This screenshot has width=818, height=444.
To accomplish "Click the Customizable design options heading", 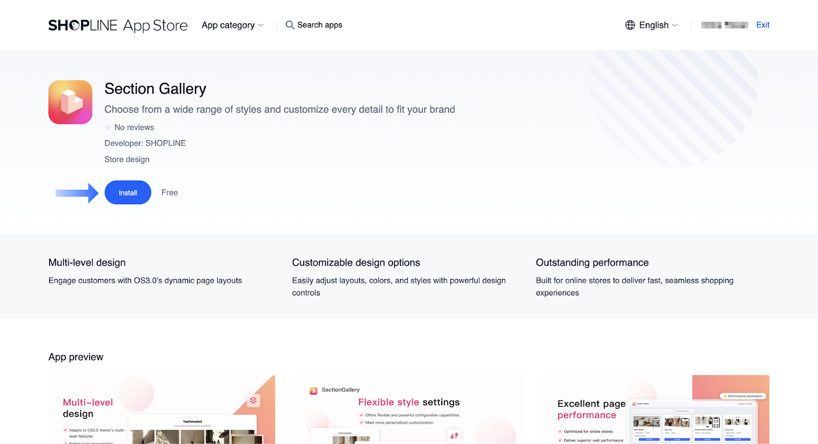I will click(x=356, y=263).
